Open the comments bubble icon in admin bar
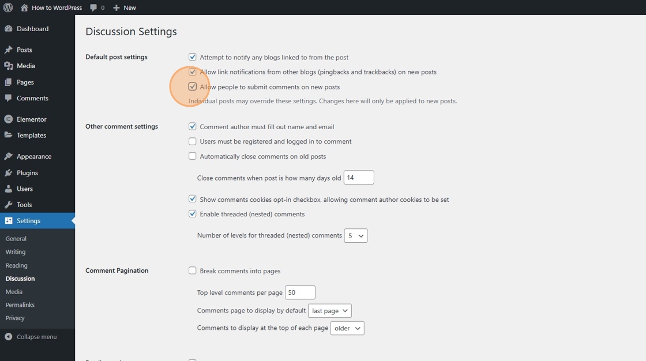This screenshot has width=646, height=361. click(x=93, y=7)
